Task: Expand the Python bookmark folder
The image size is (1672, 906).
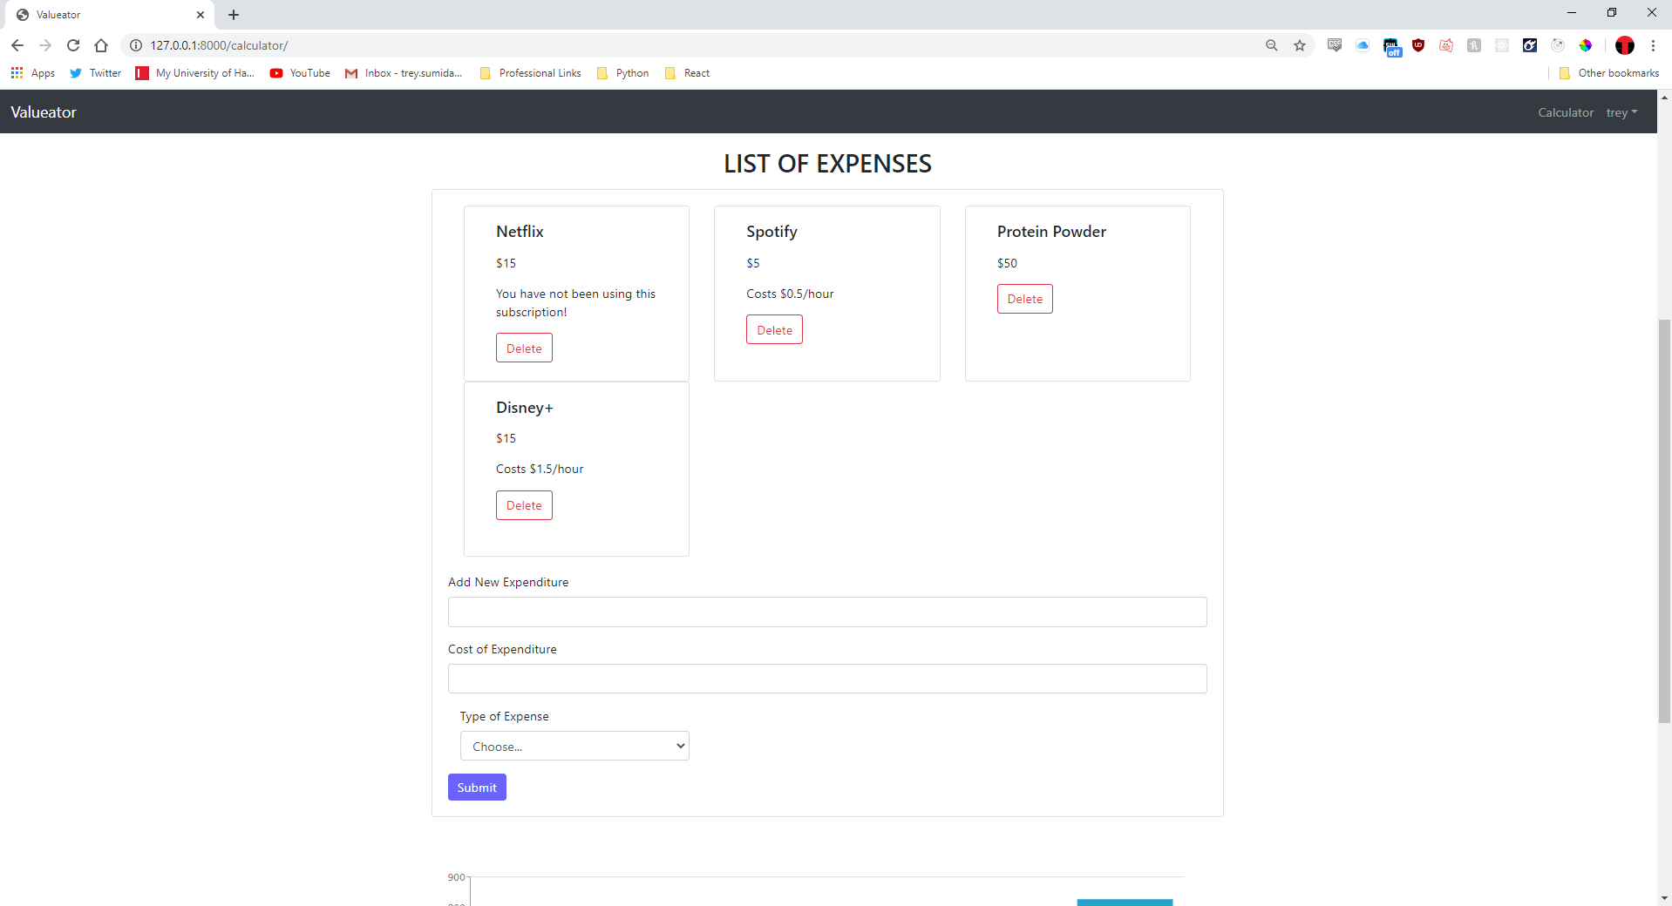Action: click(623, 73)
